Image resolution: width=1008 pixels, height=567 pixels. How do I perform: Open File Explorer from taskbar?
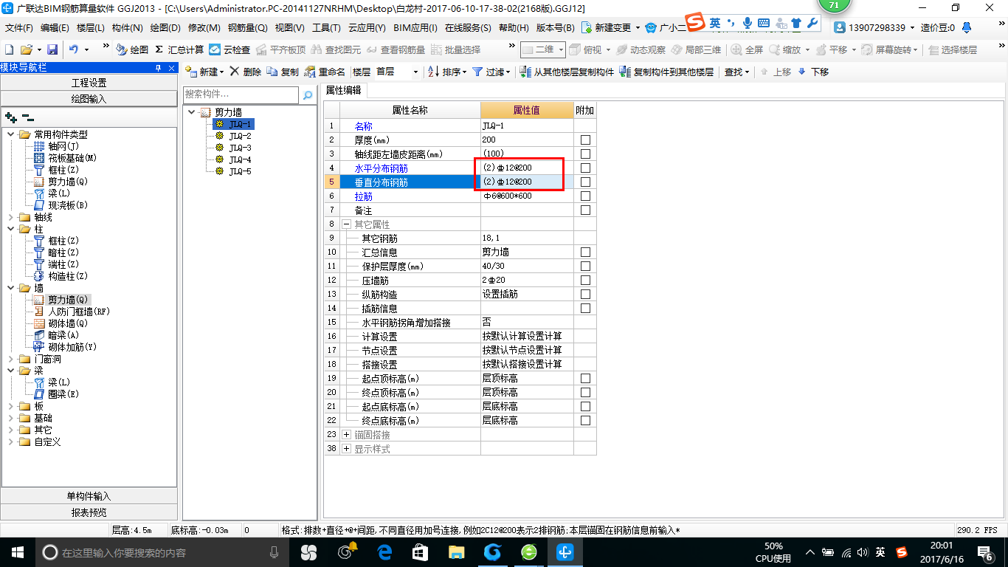coord(457,552)
